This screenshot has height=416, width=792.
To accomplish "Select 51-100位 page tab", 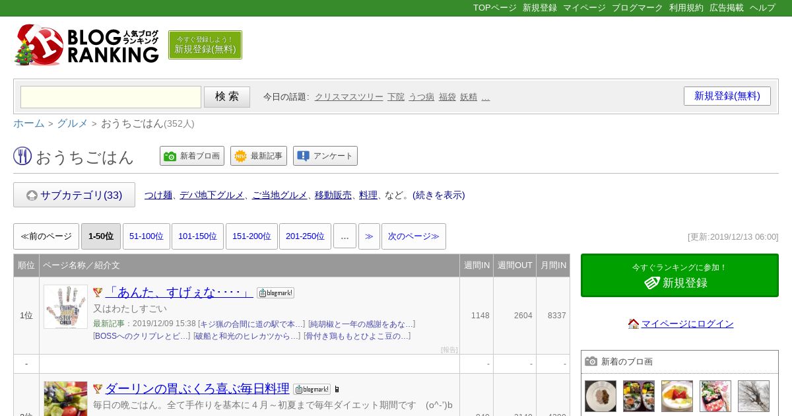I will click(147, 236).
